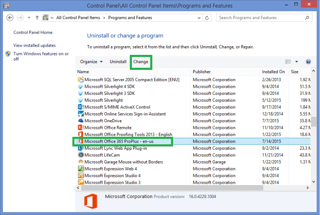
Task: Open Help with the question mark icon
Action: 308,62
